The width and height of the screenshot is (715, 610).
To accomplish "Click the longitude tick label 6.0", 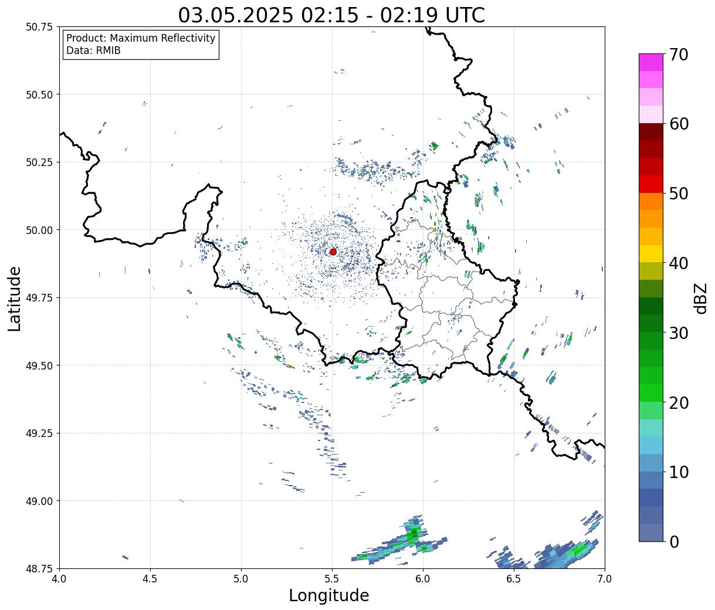I will tap(423, 579).
